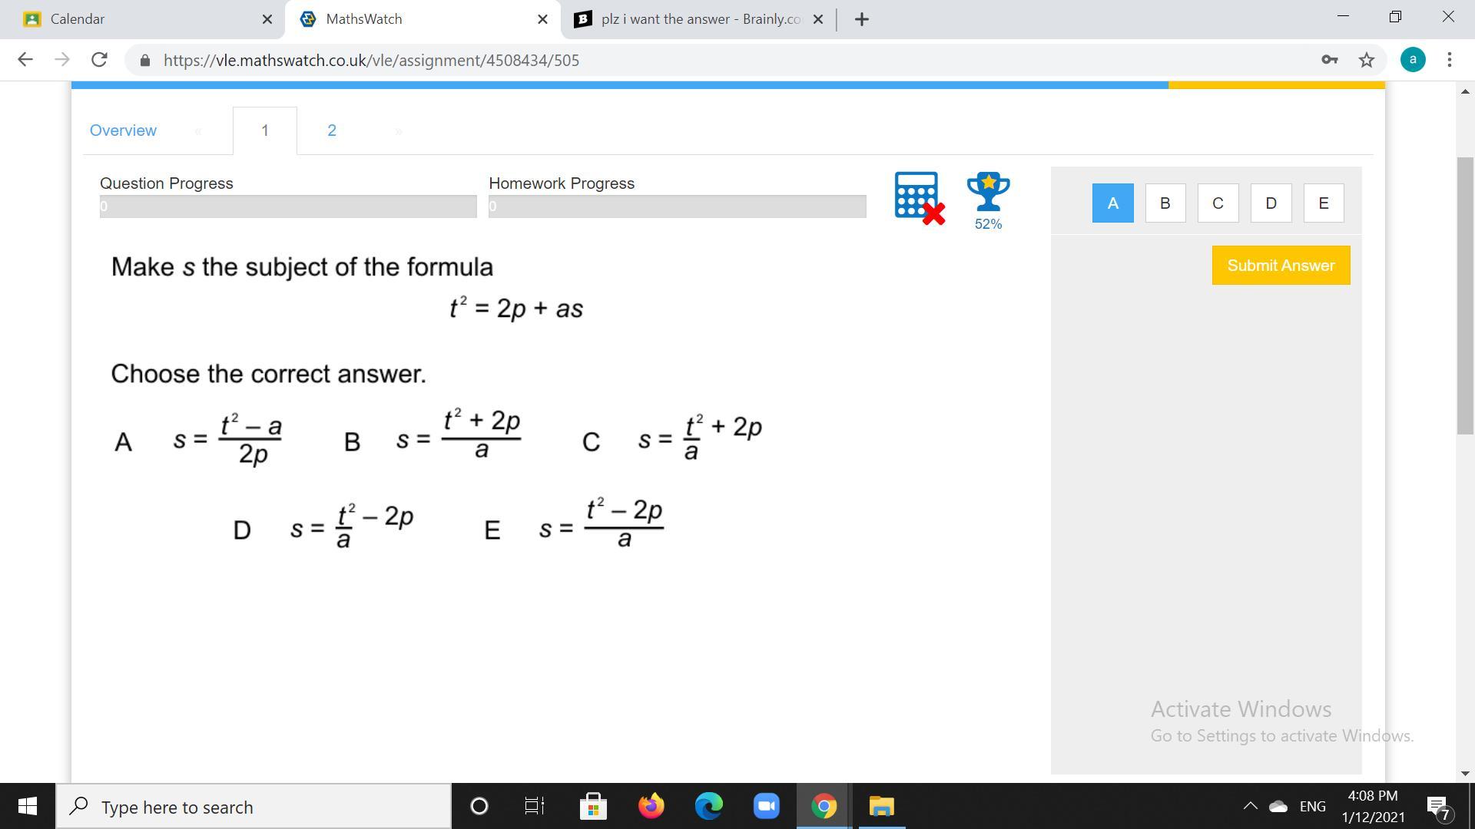Select answer option C
This screenshot has width=1475, height=829.
tap(1218, 203)
